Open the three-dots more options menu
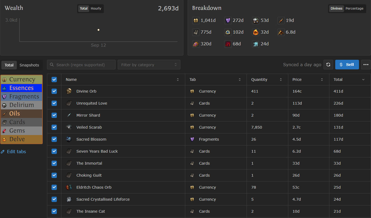This screenshot has height=218, width=371. 366,65
